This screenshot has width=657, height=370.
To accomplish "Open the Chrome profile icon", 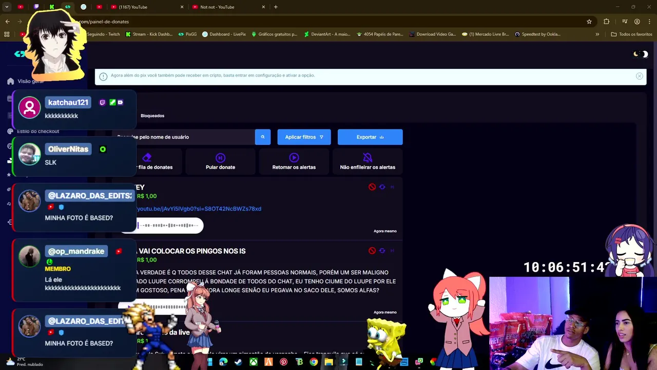I will (637, 22).
